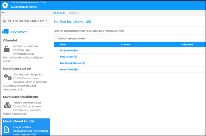Click the Sovelluksen luokittelut boxes icon
The image size is (206, 136).
(x=7, y=105)
